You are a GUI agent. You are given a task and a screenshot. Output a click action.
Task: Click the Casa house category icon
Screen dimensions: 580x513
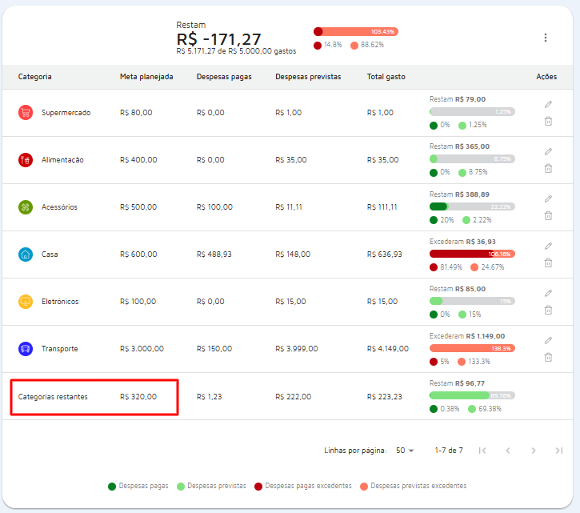coord(26,254)
